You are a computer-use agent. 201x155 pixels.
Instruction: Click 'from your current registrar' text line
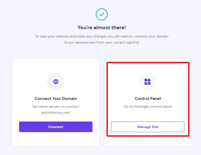(118, 42)
